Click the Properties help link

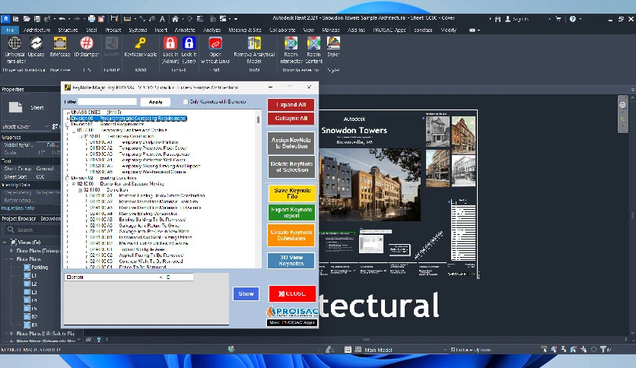[x=17, y=208]
